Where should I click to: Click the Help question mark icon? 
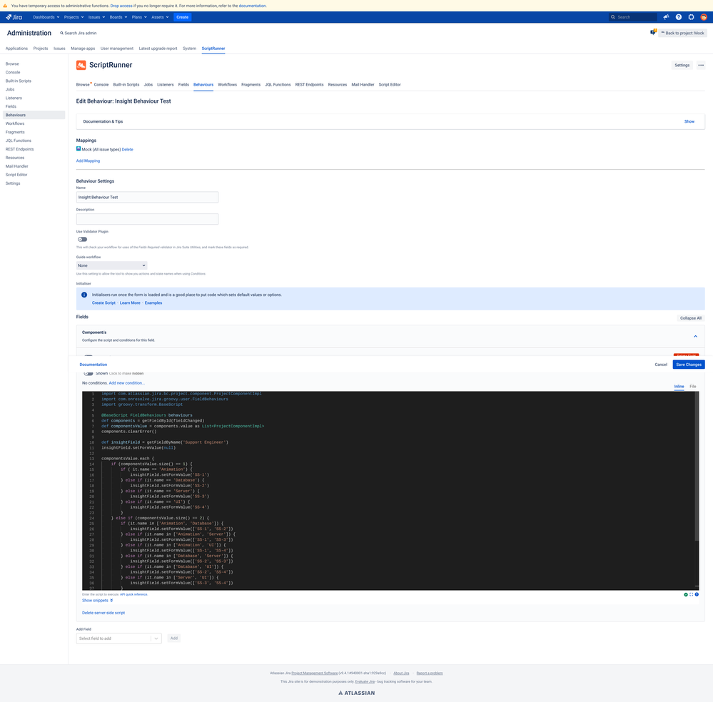click(678, 16)
